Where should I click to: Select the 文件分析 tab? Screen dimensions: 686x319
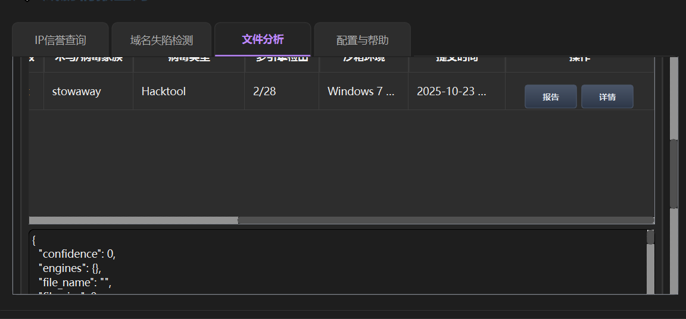coord(263,39)
